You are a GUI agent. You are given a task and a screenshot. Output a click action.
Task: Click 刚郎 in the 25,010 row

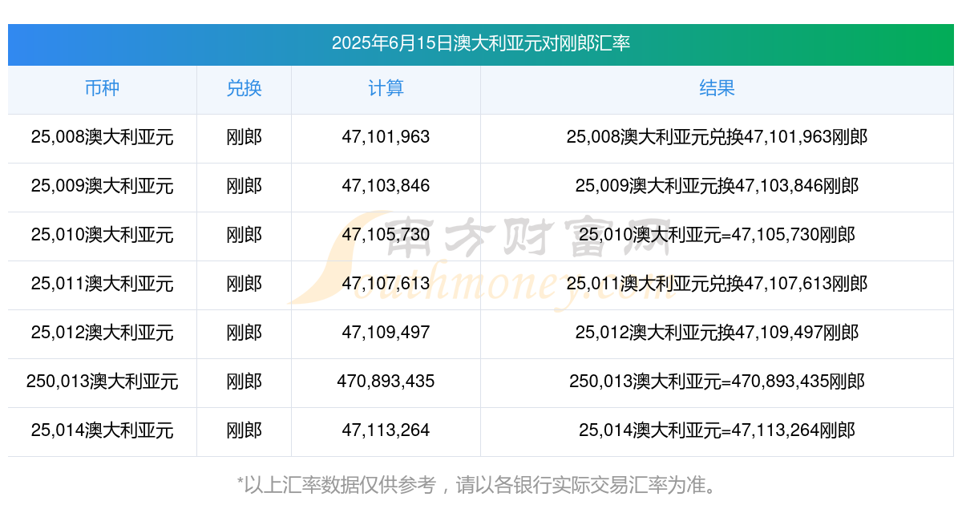pyautogui.click(x=244, y=235)
